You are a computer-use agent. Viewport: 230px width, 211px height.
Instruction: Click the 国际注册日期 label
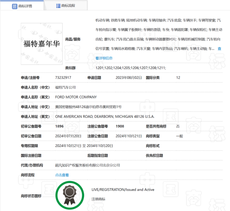(x=31, y=155)
